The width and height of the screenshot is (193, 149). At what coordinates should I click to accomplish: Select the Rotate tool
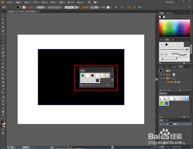(3, 60)
